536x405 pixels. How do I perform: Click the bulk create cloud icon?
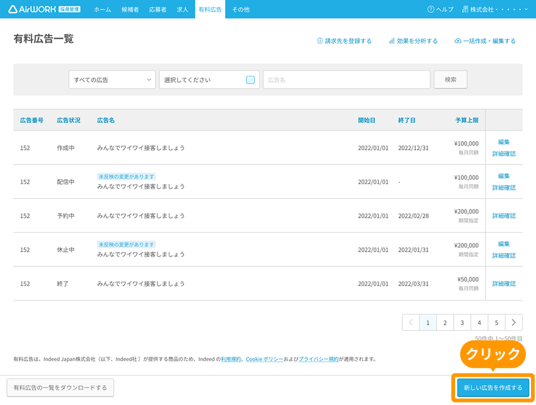coord(458,40)
